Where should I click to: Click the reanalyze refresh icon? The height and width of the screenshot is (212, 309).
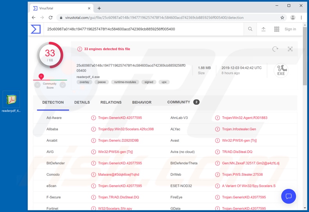click(275, 49)
